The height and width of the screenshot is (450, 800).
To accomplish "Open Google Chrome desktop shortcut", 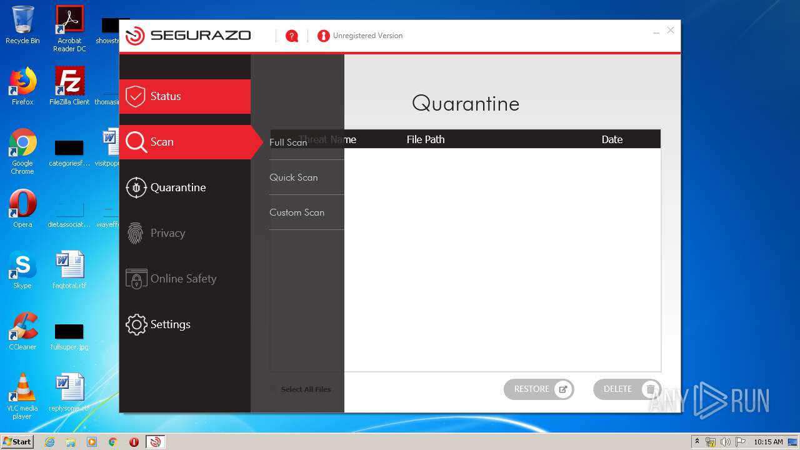I will (x=22, y=151).
